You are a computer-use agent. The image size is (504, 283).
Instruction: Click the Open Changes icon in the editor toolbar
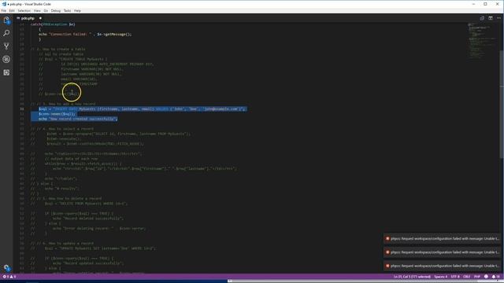[x=482, y=18]
